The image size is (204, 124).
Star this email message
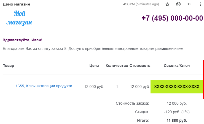click(167, 4)
